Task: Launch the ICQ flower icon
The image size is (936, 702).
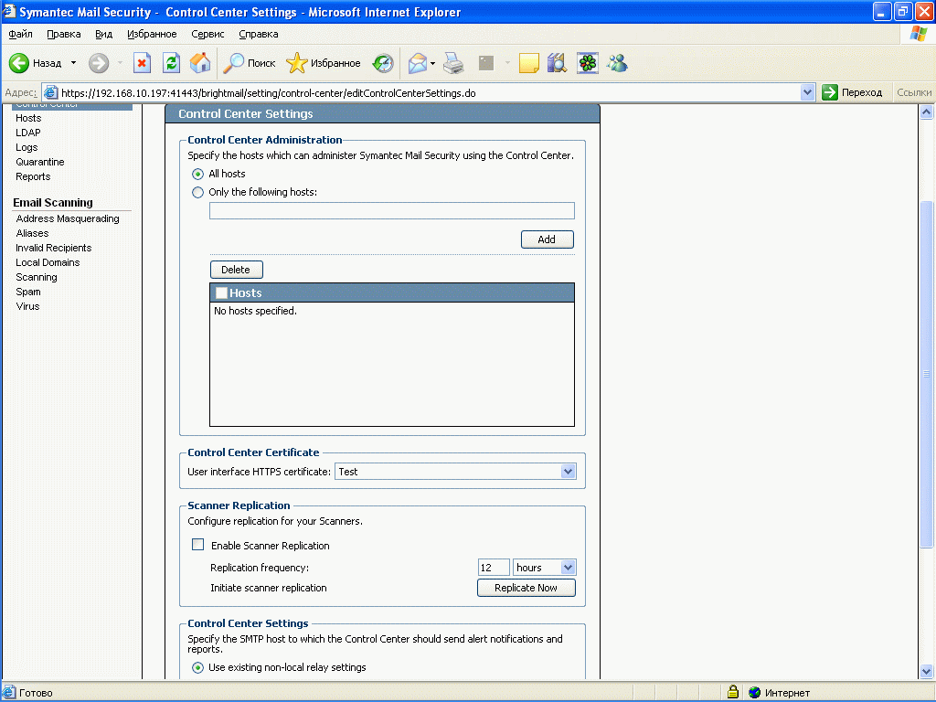Action: 588,63
